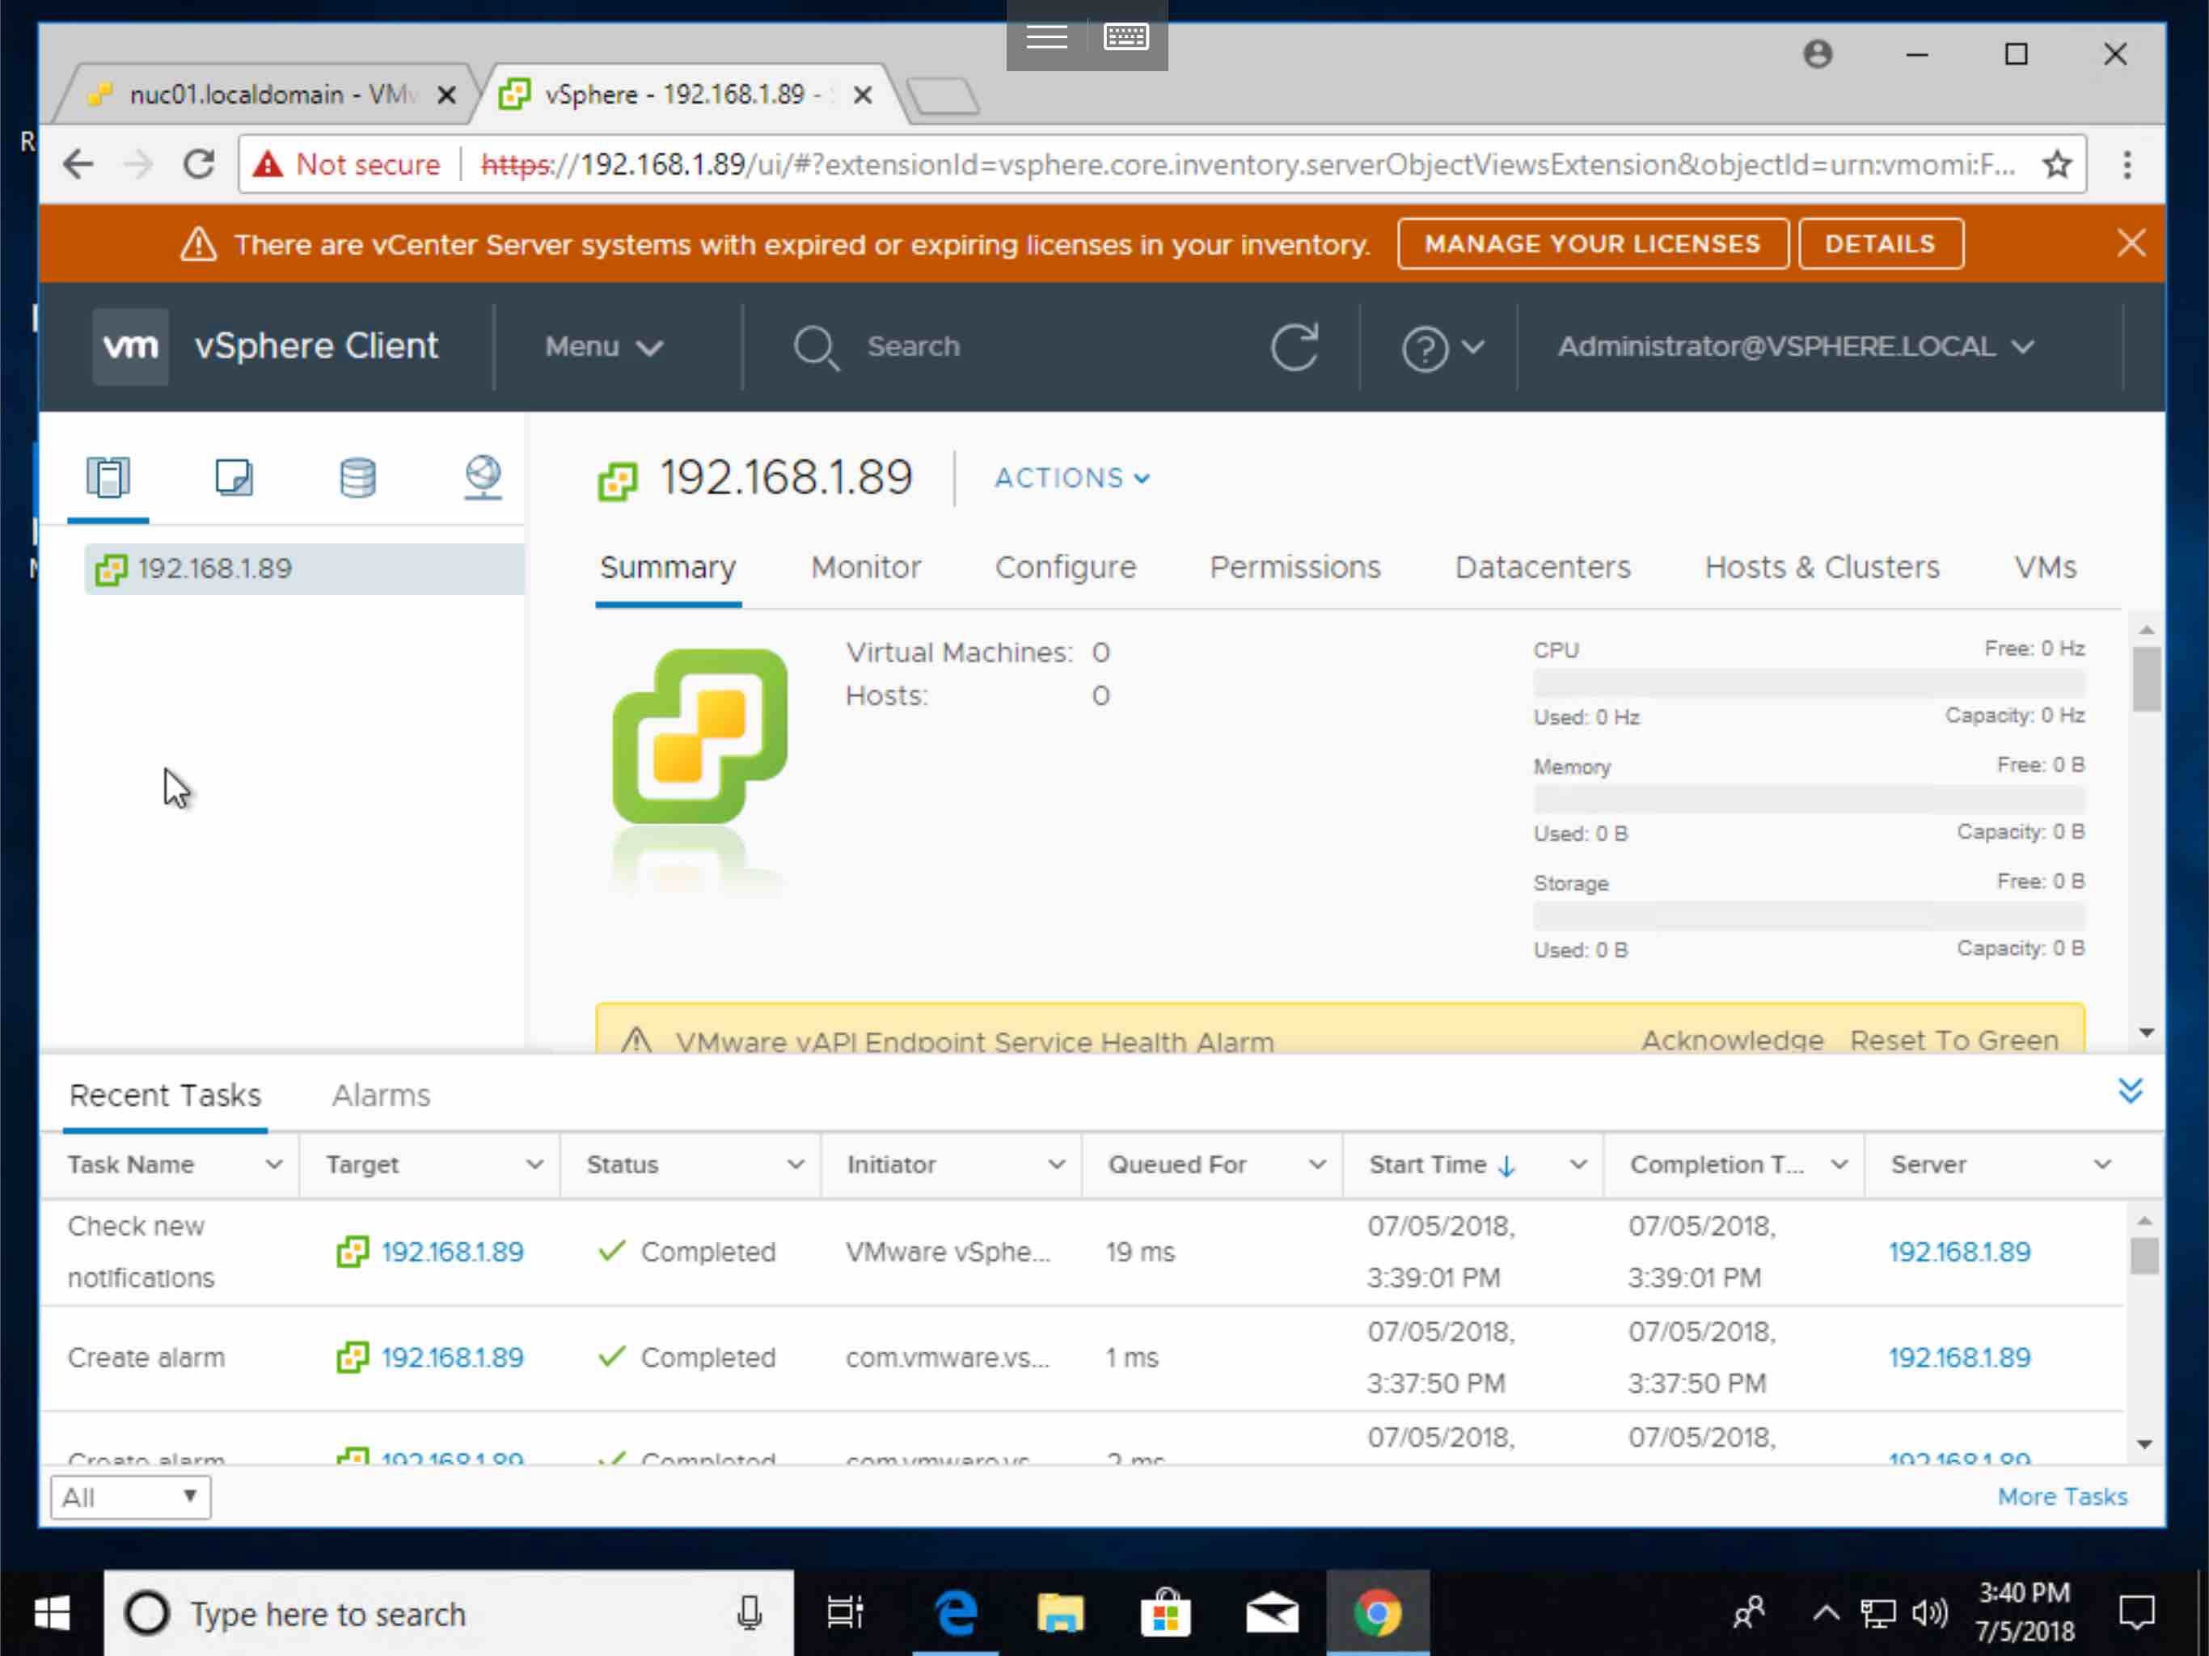2209x1656 pixels.
Task: Close the nuc01.localdomain tab
Action: [x=446, y=95]
